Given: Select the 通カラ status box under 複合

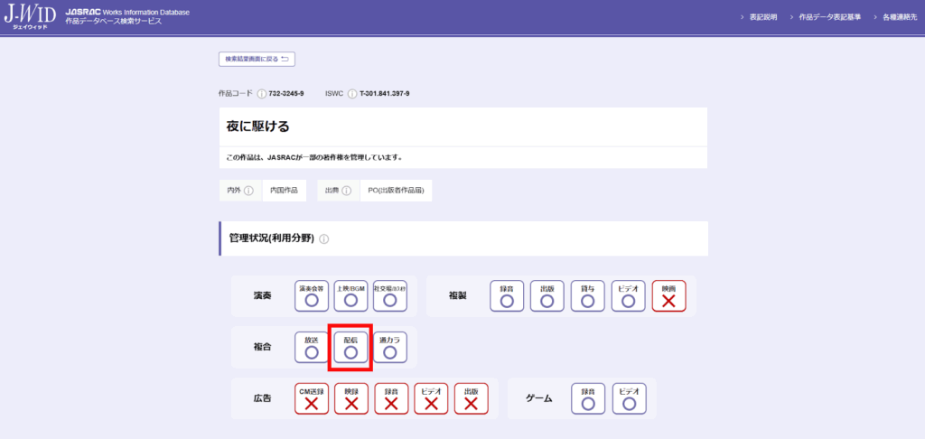Looking at the screenshot, I should (x=389, y=348).
